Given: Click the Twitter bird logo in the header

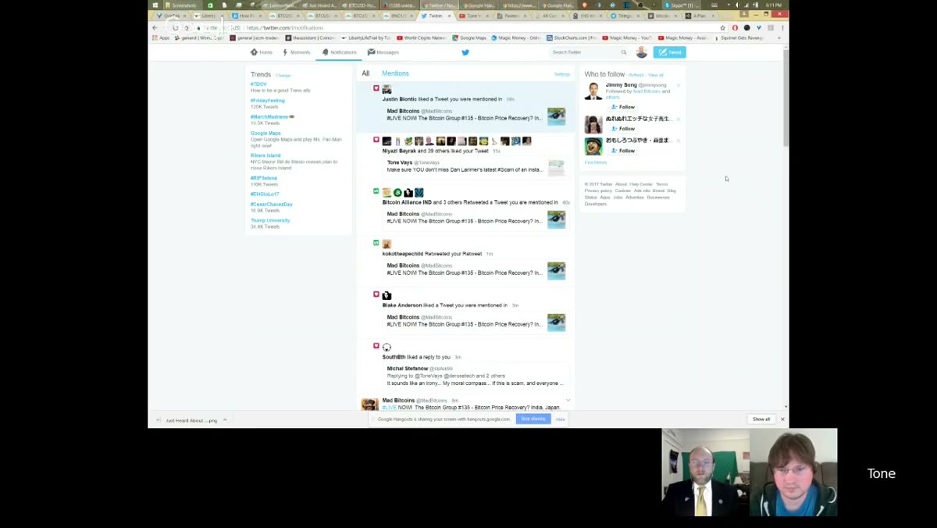Looking at the screenshot, I should coord(465,52).
